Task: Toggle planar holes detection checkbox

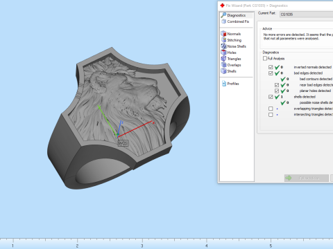Action: [277, 91]
